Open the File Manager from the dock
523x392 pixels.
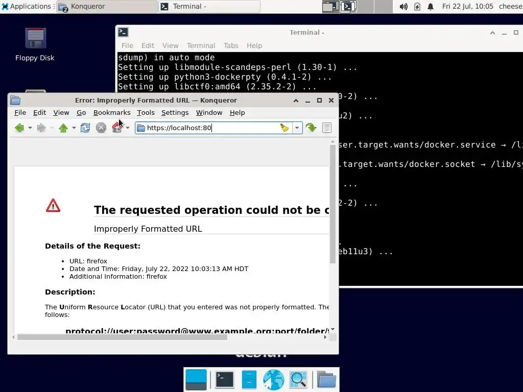(249, 379)
